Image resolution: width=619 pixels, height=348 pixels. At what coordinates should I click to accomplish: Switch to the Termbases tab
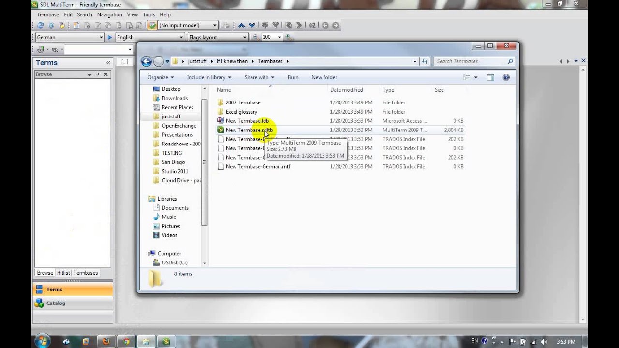pos(86,273)
